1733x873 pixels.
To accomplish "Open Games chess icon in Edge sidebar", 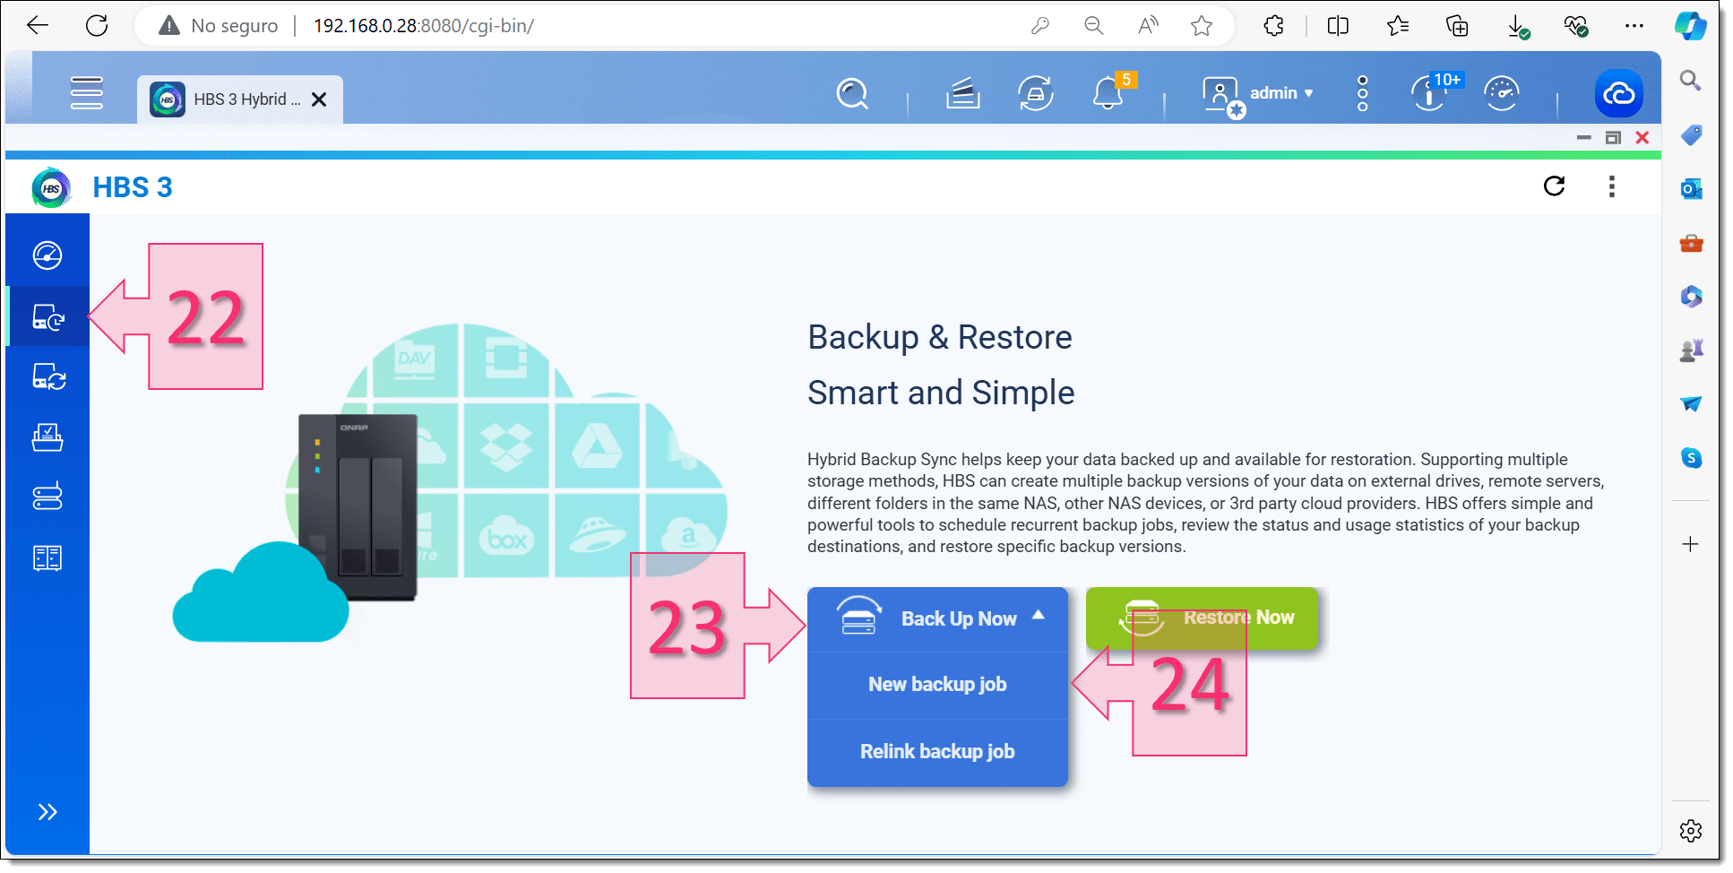I will click(x=1691, y=350).
